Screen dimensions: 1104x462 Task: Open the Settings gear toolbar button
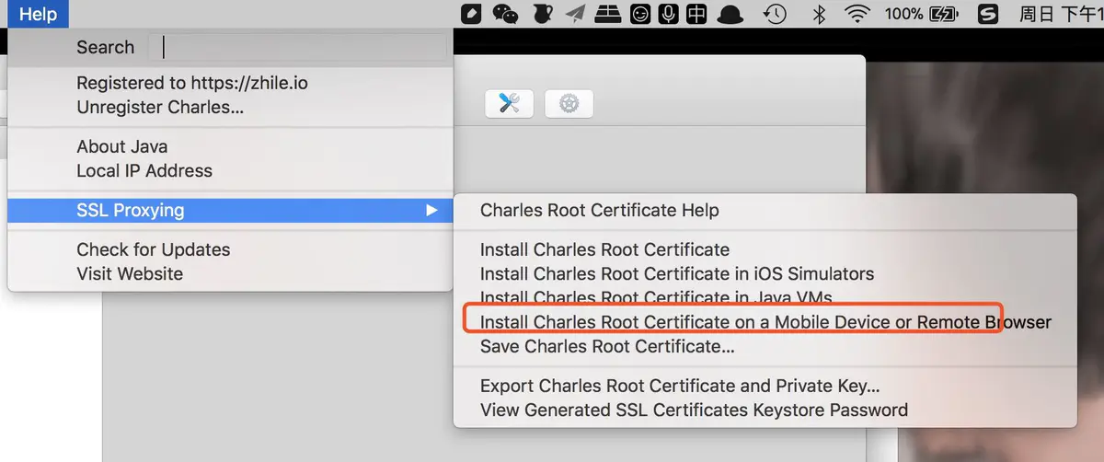coord(569,103)
